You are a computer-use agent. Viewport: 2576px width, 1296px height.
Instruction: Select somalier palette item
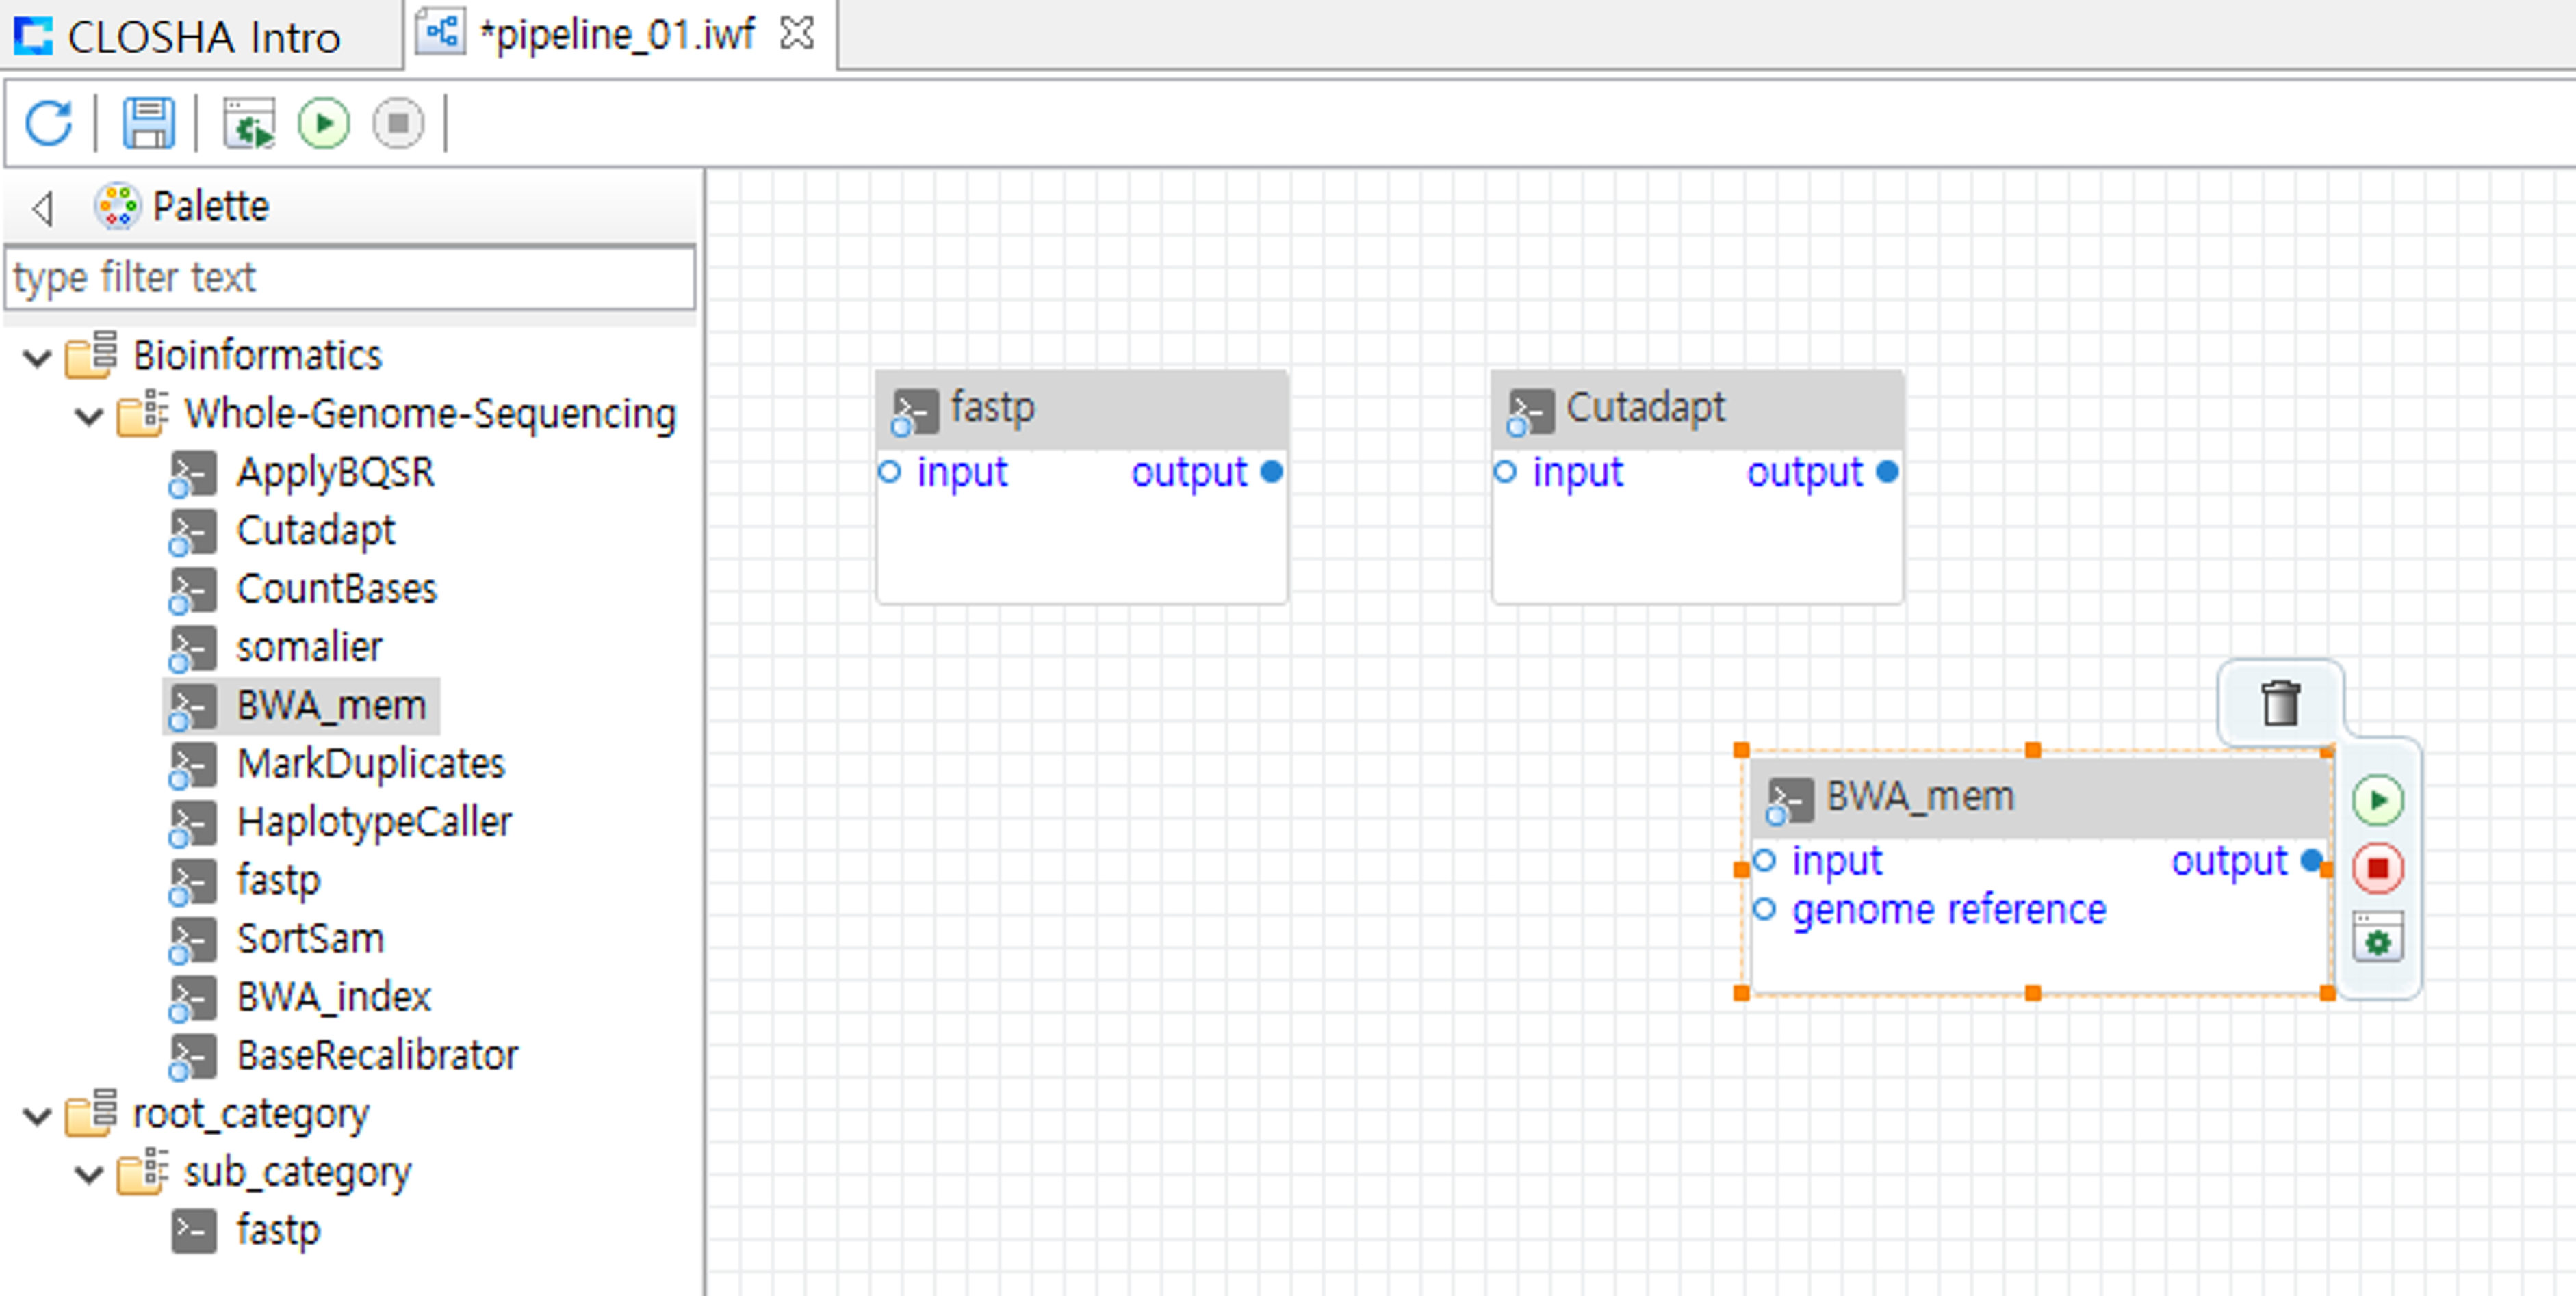309,648
